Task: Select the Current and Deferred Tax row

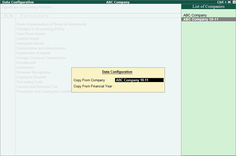Action: click(x=37, y=87)
